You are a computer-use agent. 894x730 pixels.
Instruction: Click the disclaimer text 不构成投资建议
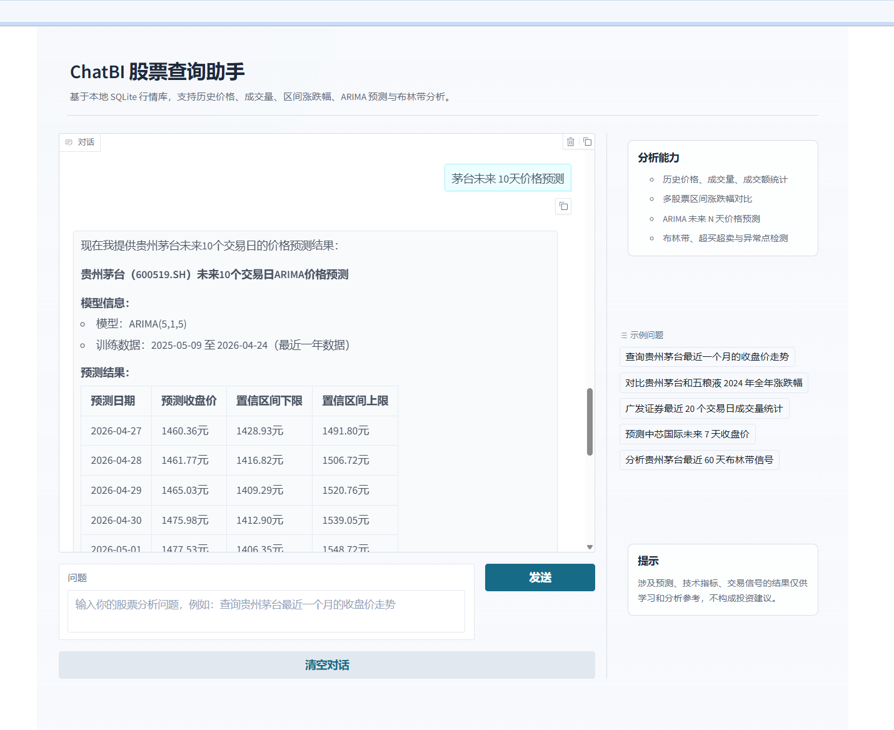click(742, 598)
